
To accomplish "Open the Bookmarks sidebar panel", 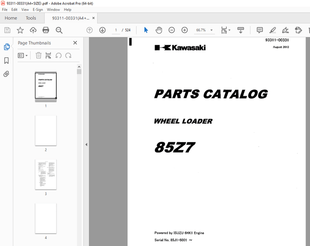I will [x=6, y=60].
